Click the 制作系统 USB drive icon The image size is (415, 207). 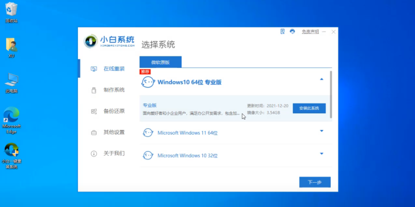[94, 90]
